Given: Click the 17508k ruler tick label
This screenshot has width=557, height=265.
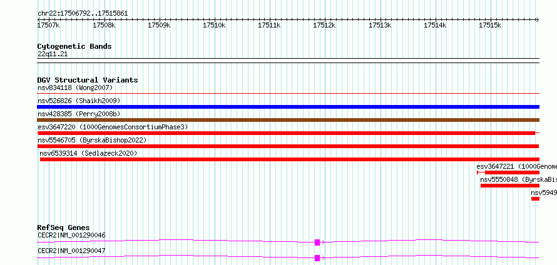Looking at the screenshot, I should coord(104,25).
